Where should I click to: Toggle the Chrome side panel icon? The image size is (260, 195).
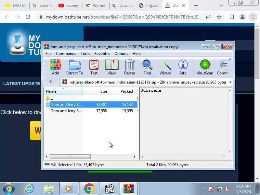[232, 17]
